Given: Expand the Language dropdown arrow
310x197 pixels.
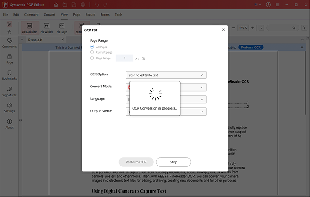Looking at the screenshot, I should (201, 99).
